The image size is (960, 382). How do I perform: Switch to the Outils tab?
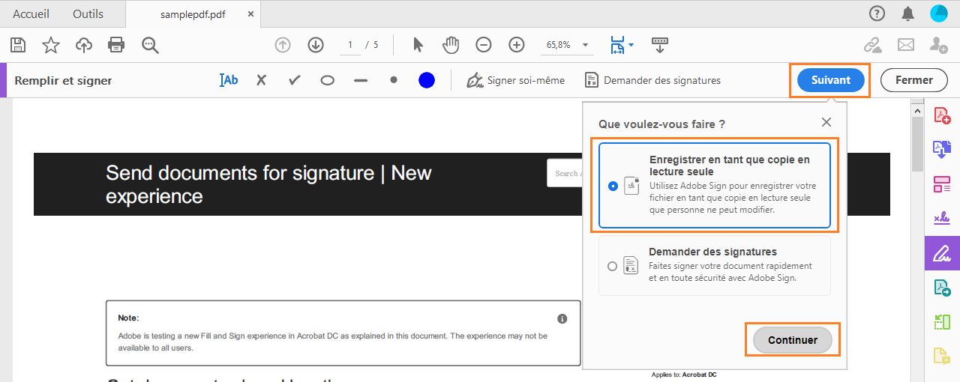tap(88, 13)
